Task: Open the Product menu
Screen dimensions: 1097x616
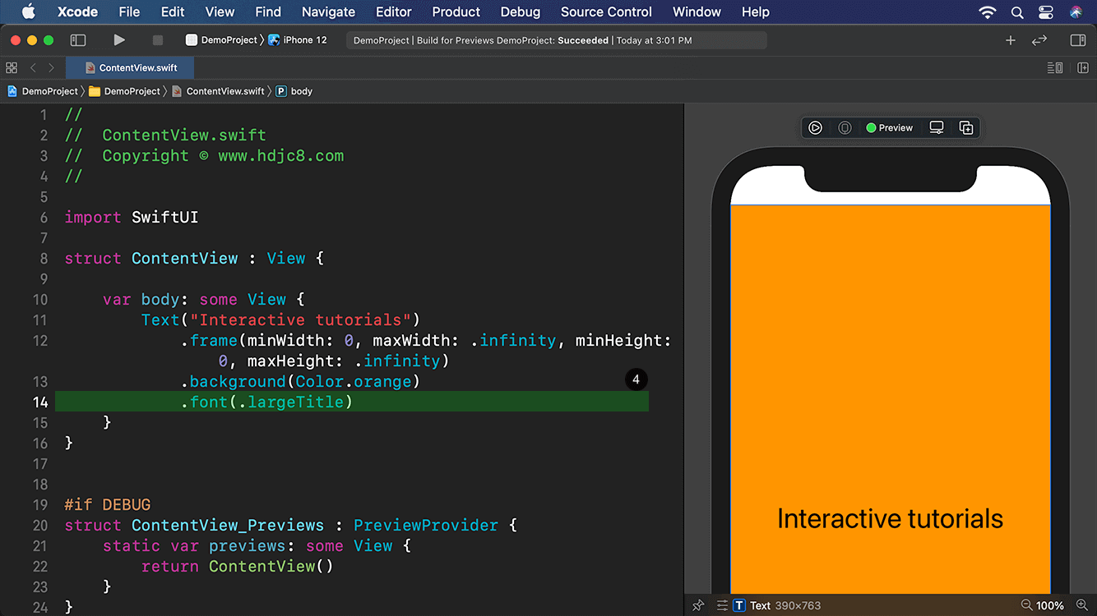Action: [x=456, y=11]
